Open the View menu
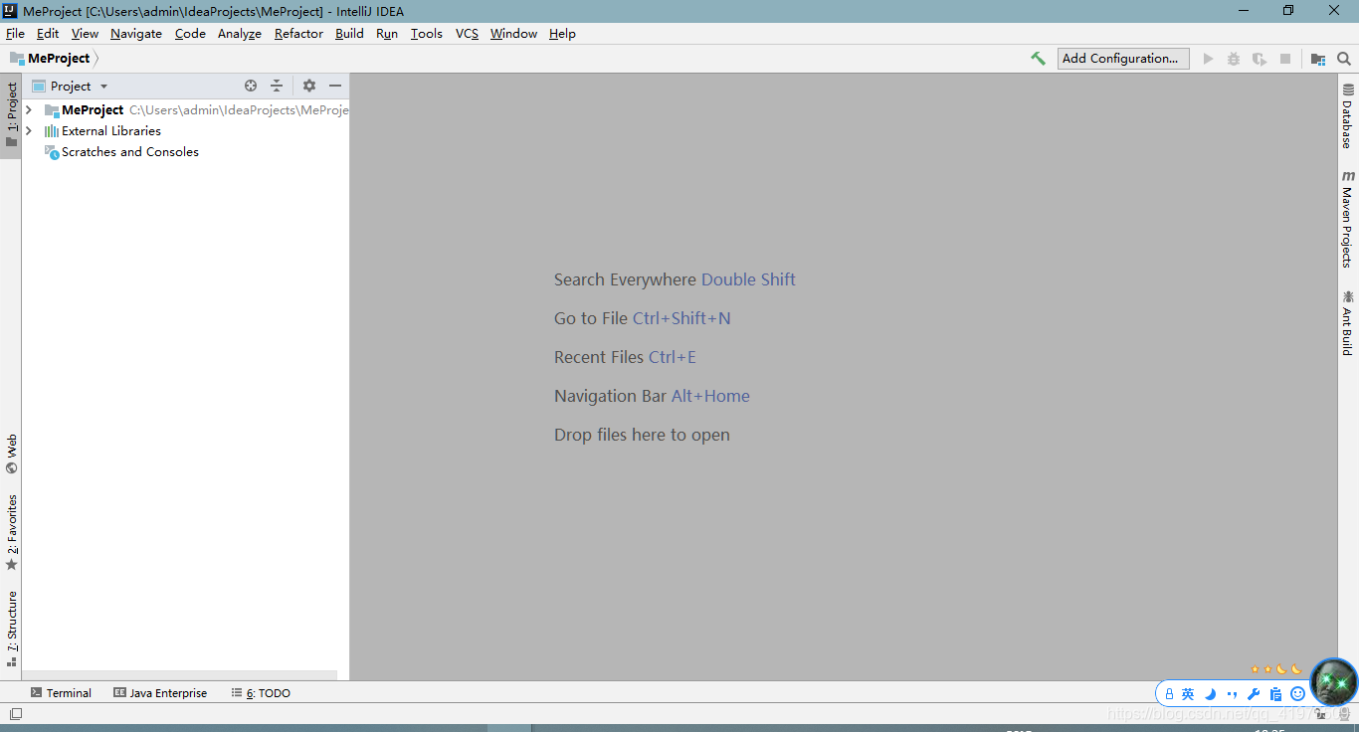The image size is (1359, 732). tap(85, 34)
